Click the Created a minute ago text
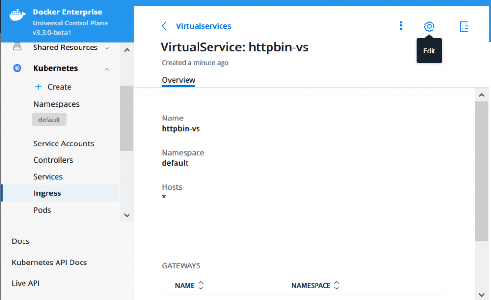The width and height of the screenshot is (491, 300). pos(195,63)
